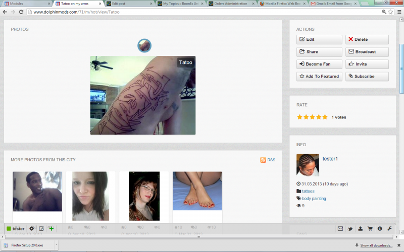Open the dark-haired woman photo thumbnail

[90, 196]
